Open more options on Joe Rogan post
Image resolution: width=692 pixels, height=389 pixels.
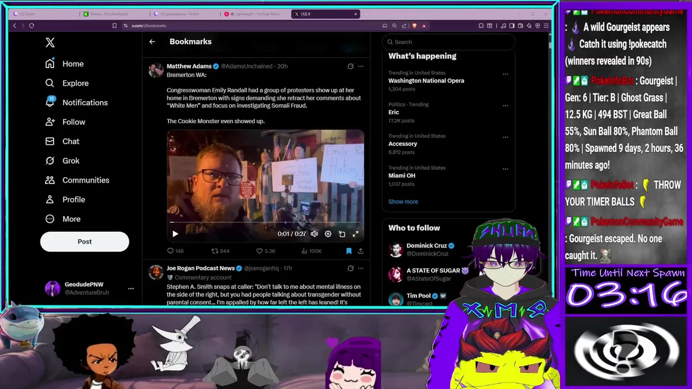361,268
